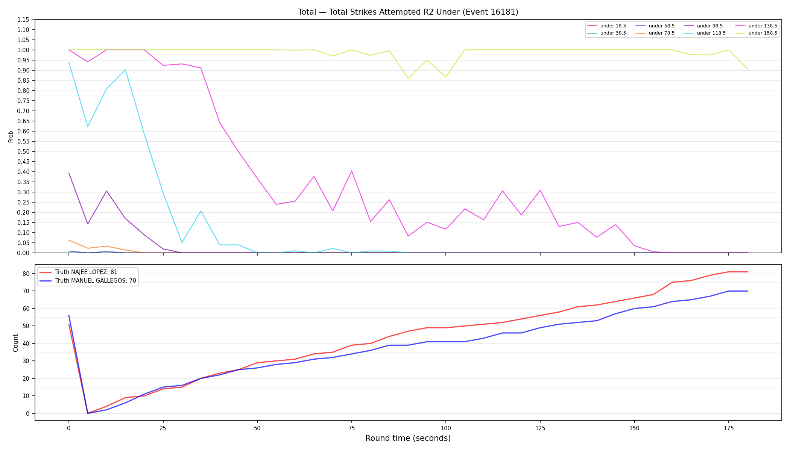Click the 'Round time (seconds)' axis label
The height and width of the screenshot is (451, 790).
[408, 438]
